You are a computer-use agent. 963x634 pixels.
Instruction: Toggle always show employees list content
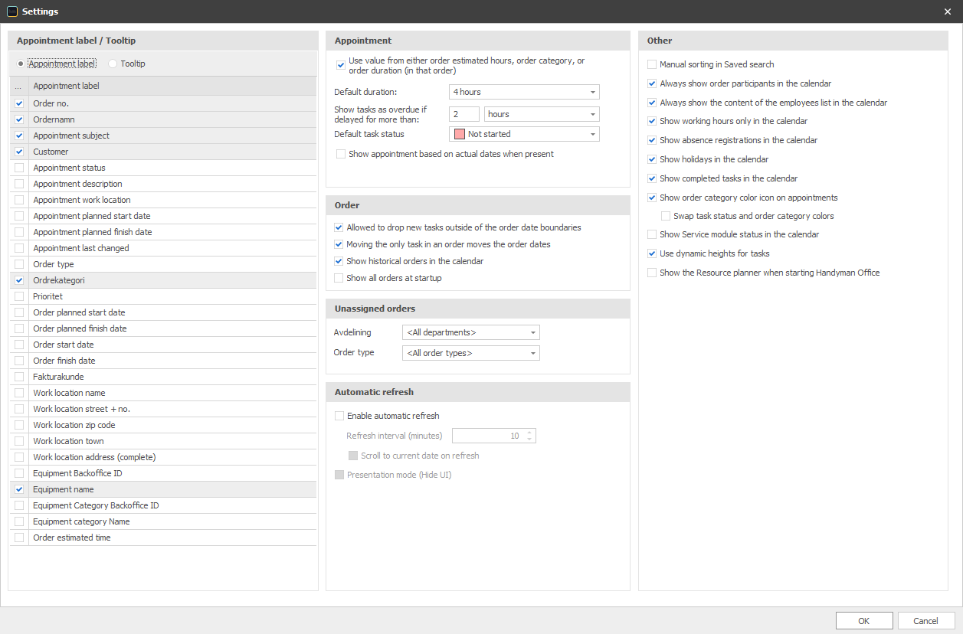pos(652,103)
